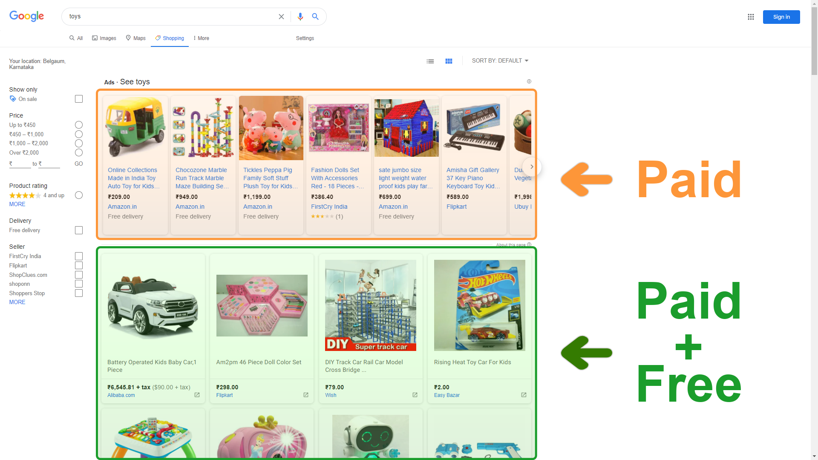Click the grid view layout icon
Image resolution: width=818 pixels, height=460 pixels.
[449, 61]
